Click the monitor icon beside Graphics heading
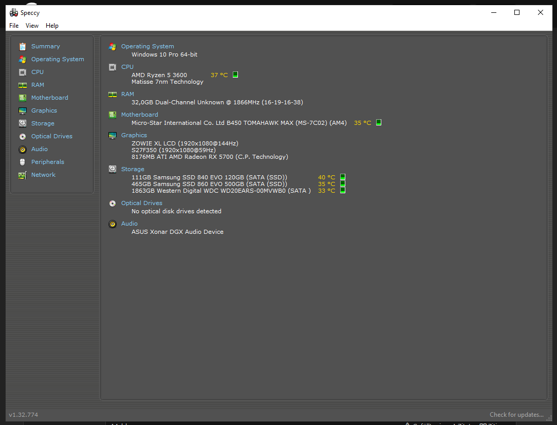The image size is (557, 425). pos(113,135)
